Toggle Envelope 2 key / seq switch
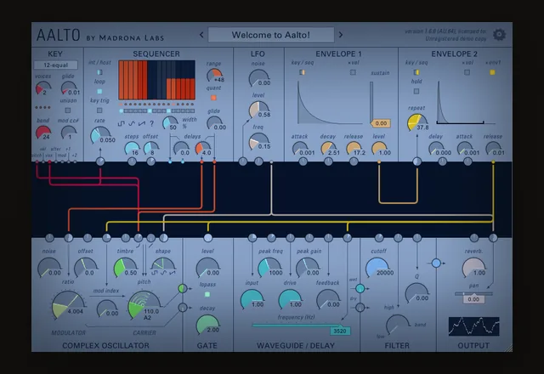The width and height of the screenshot is (544, 374). pos(416,72)
